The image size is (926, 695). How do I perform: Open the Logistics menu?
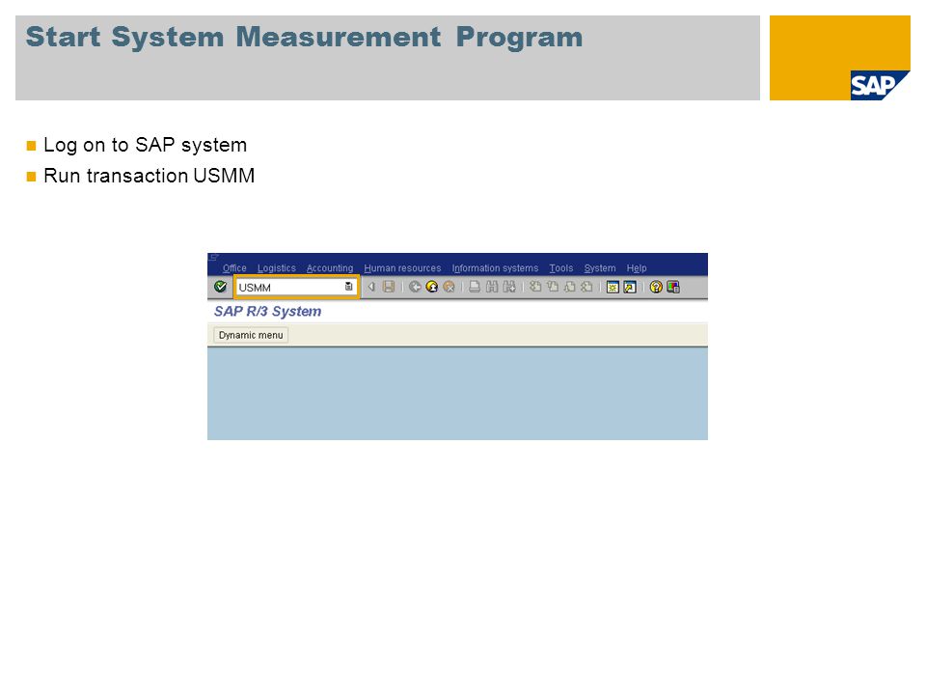pyautogui.click(x=277, y=268)
